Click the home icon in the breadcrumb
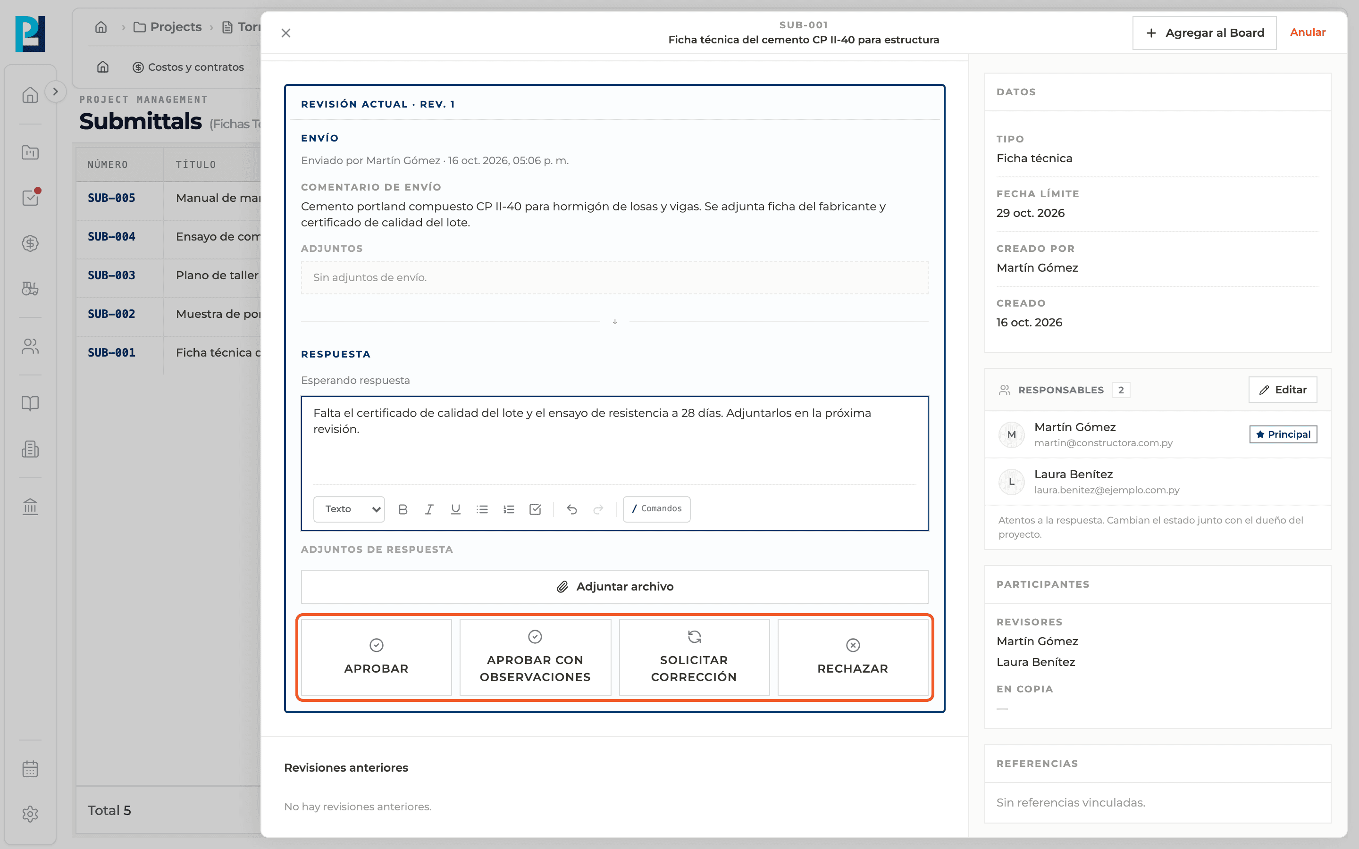 pyautogui.click(x=101, y=27)
